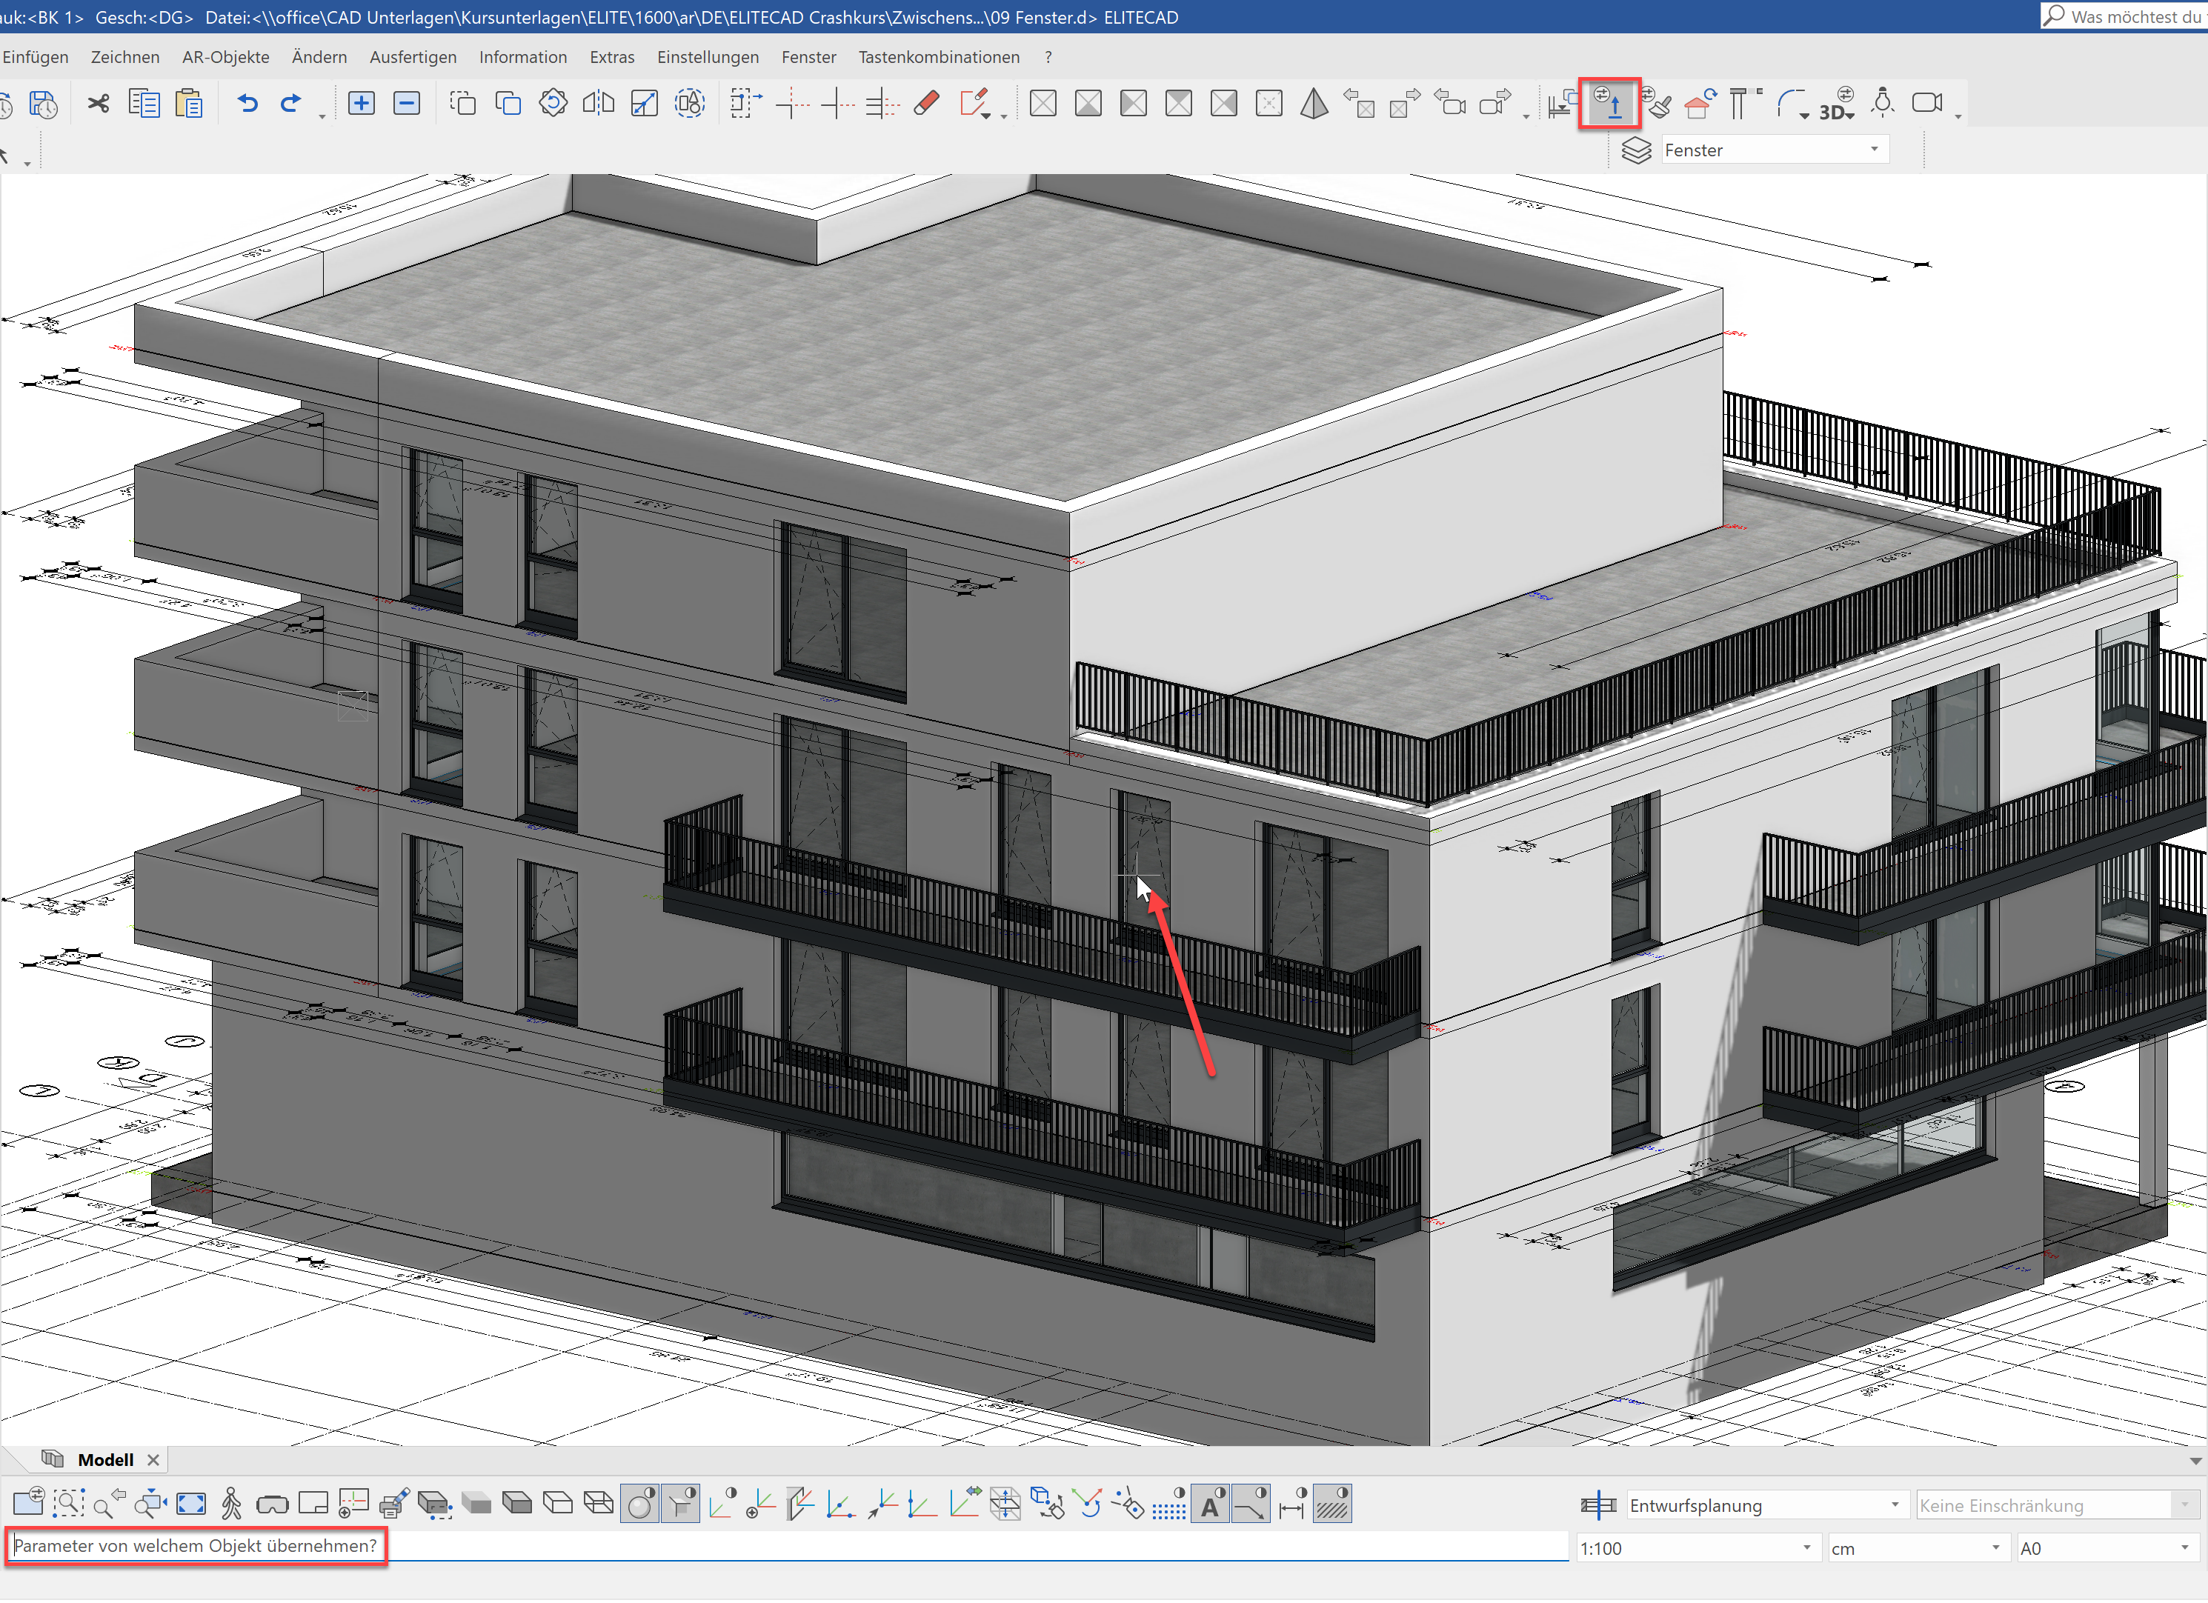
Task: Select the Rotate object tool
Action: [x=553, y=103]
